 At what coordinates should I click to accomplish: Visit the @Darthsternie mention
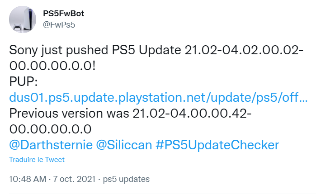pyautogui.click(x=51, y=145)
